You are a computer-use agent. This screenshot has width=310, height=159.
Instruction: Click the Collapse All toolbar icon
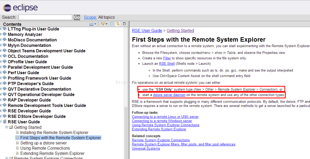[x=112, y=24]
